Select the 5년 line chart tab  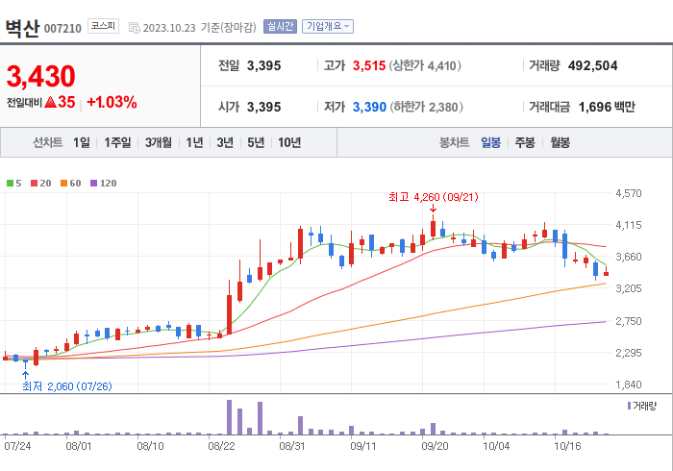tap(256, 142)
